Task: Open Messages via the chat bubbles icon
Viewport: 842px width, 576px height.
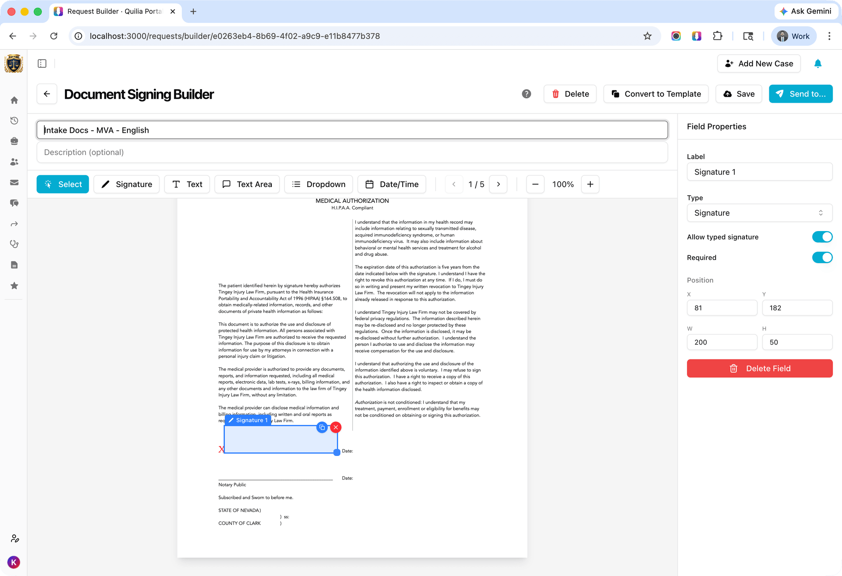Action: pyautogui.click(x=14, y=203)
